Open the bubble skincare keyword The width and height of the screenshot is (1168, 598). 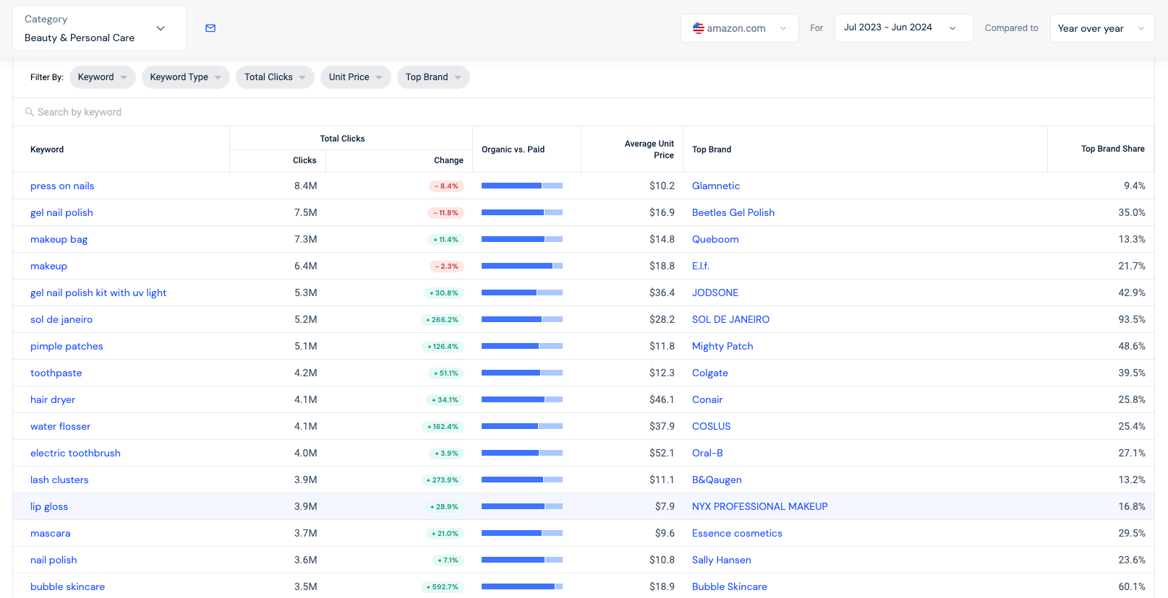[x=67, y=586]
